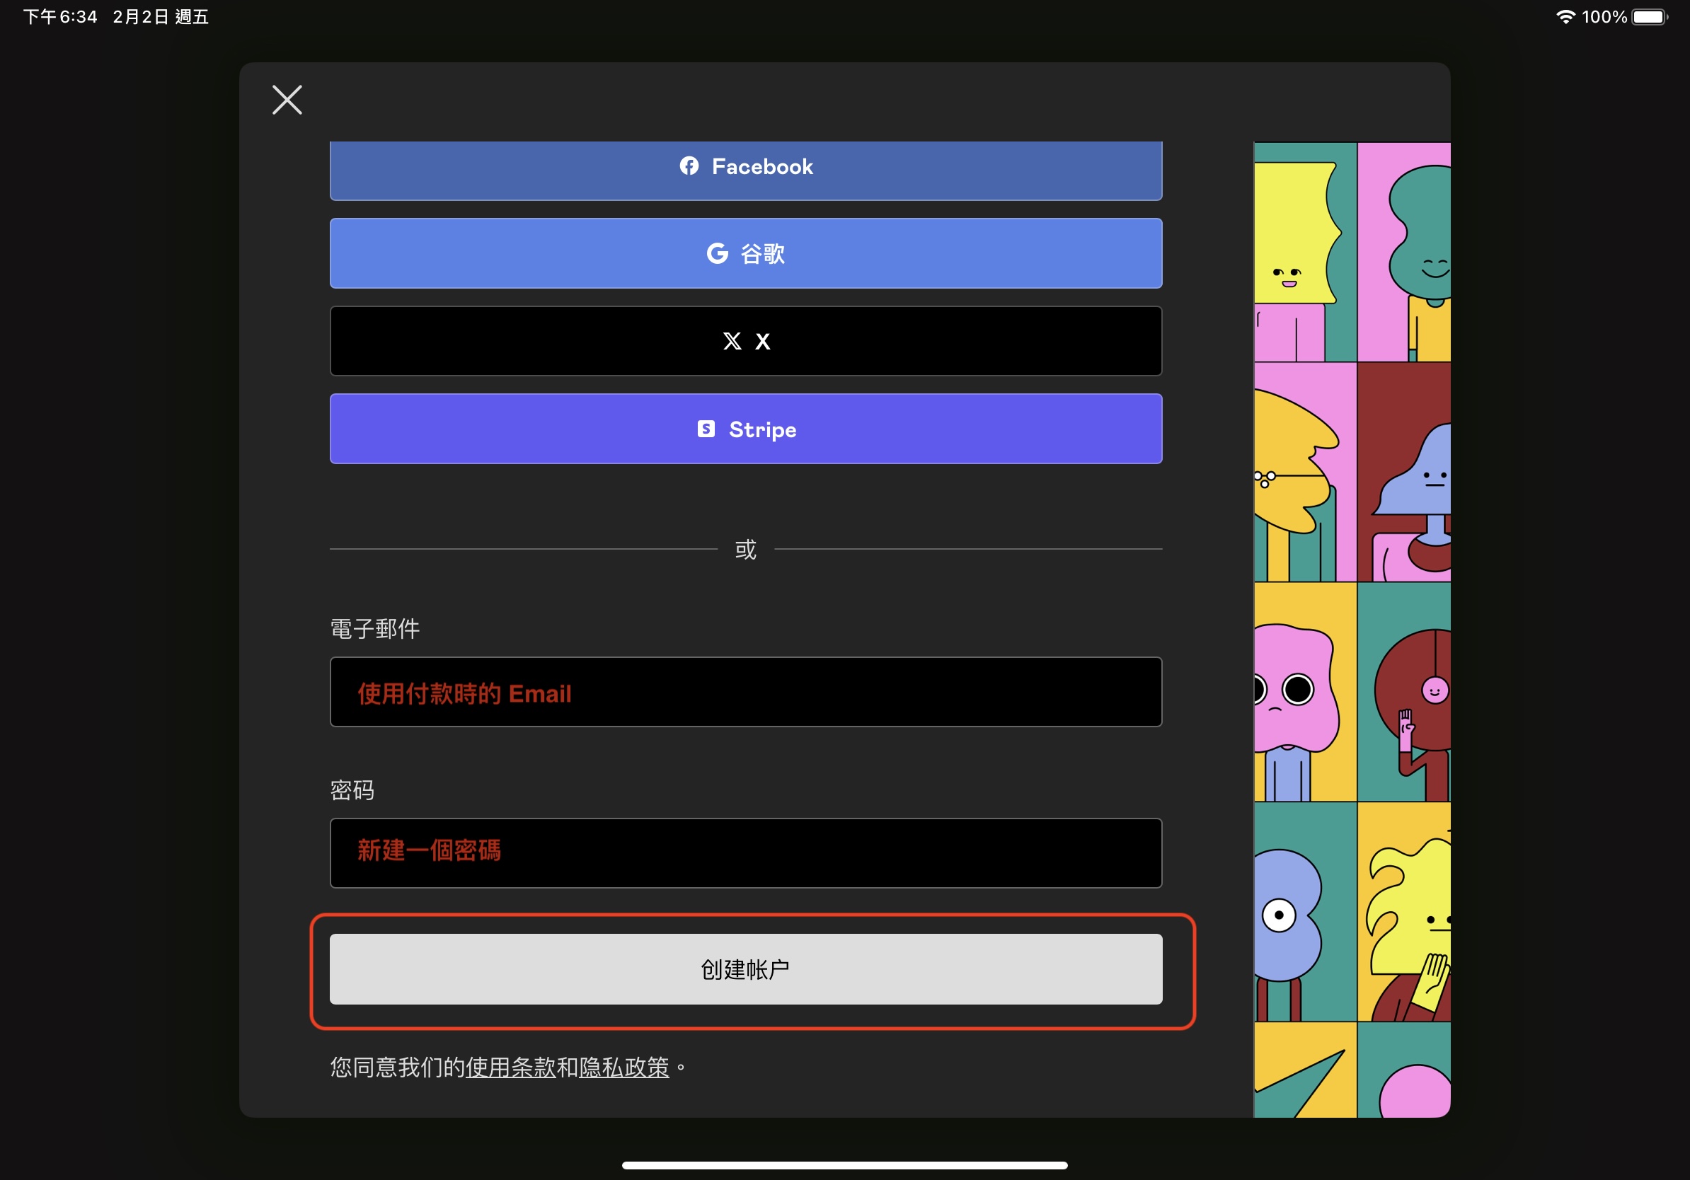Open the 使用条款 terms link
The image size is (1690, 1180).
pyautogui.click(x=510, y=1068)
